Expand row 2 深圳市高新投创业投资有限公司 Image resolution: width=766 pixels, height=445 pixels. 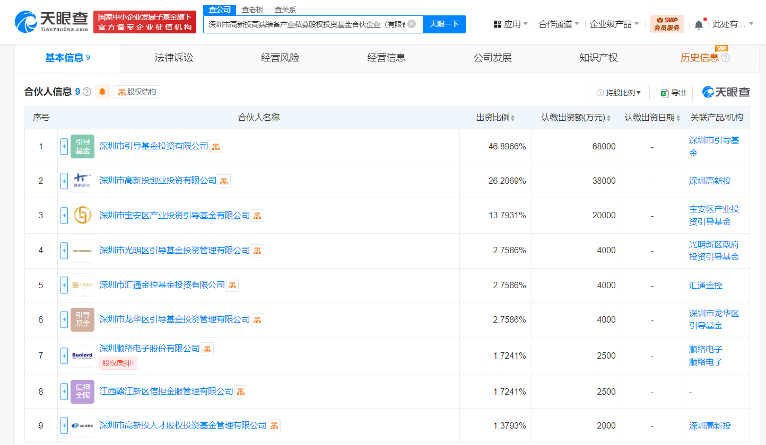click(x=64, y=181)
